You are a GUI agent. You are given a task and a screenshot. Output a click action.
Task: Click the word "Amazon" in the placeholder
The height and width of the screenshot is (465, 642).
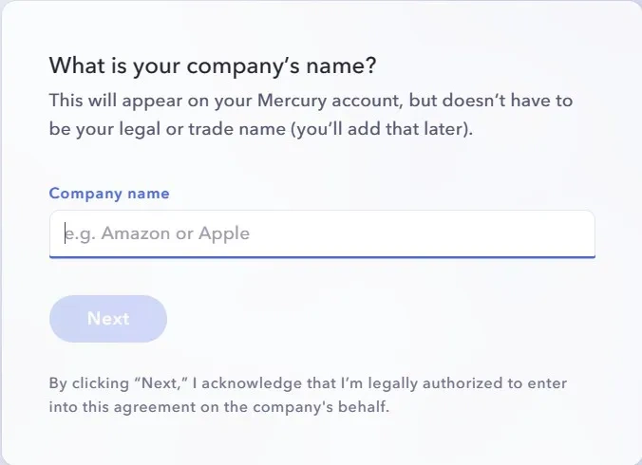point(135,233)
